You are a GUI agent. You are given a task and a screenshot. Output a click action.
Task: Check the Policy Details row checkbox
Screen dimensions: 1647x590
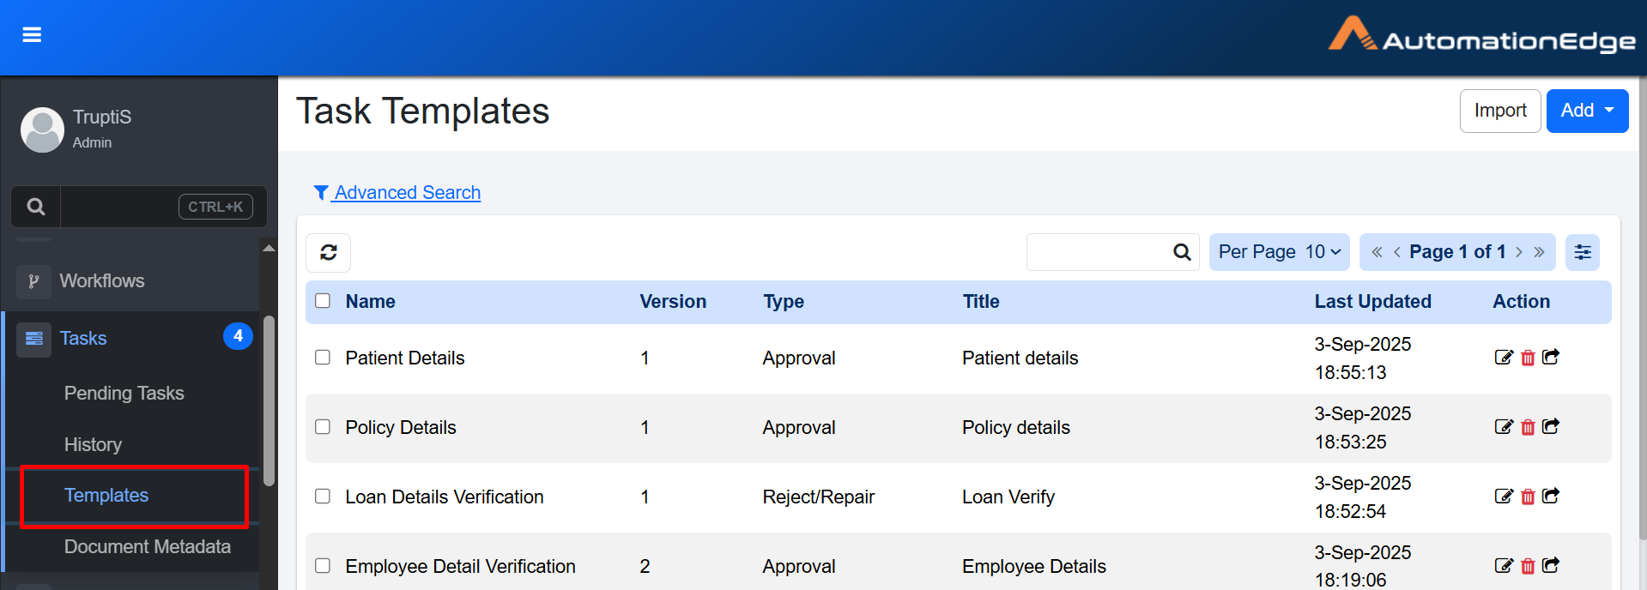(x=323, y=427)
